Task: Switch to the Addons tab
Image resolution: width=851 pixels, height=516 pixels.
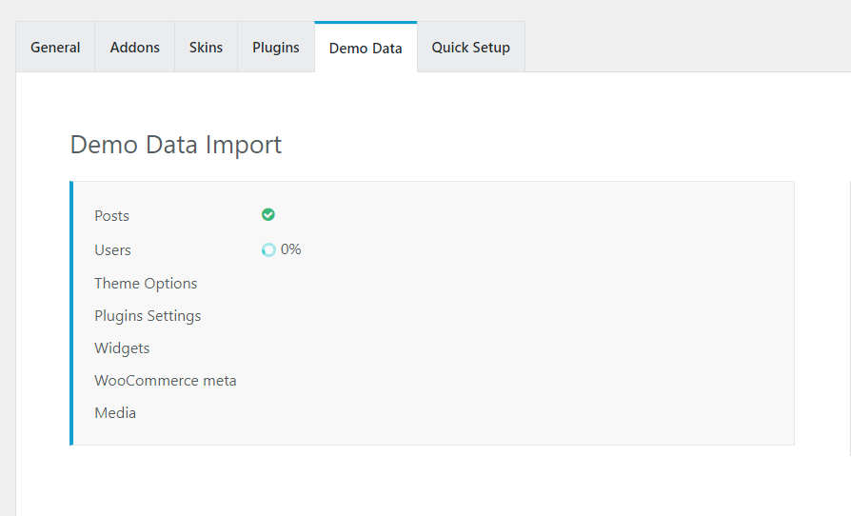Action: [x=134, y=48]
